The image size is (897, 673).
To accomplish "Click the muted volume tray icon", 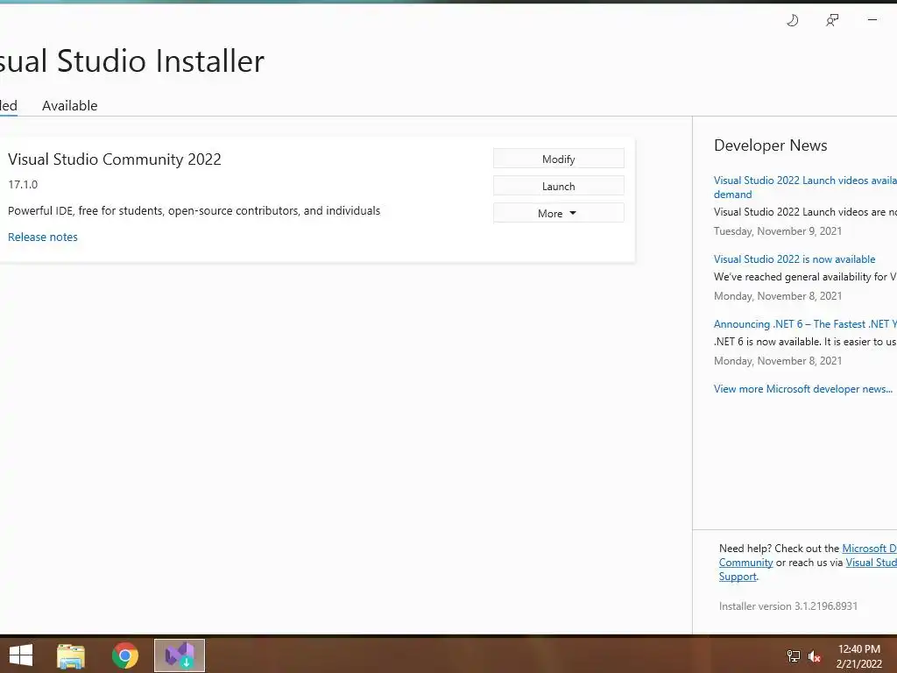I will [x=815, y=656].
